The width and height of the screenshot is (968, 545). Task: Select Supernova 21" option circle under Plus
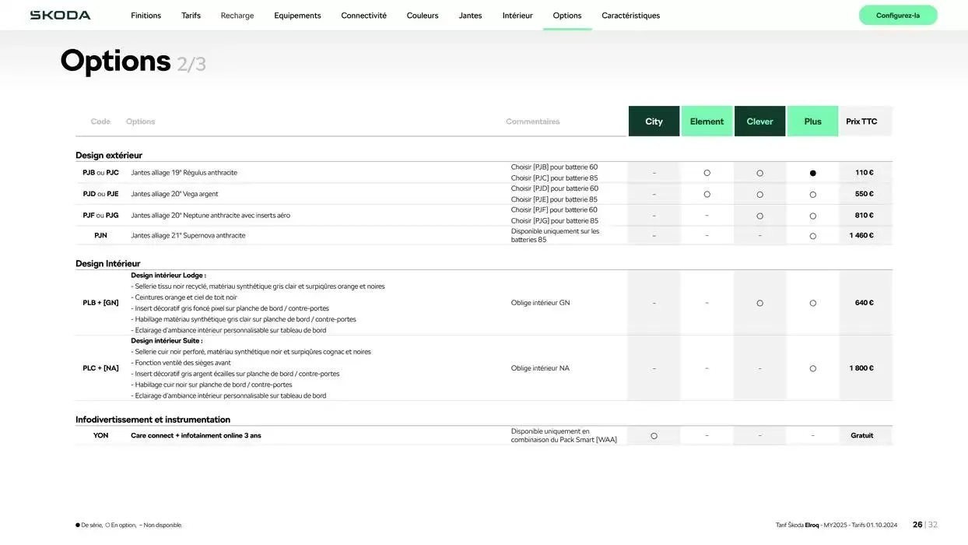coord(812,236)
